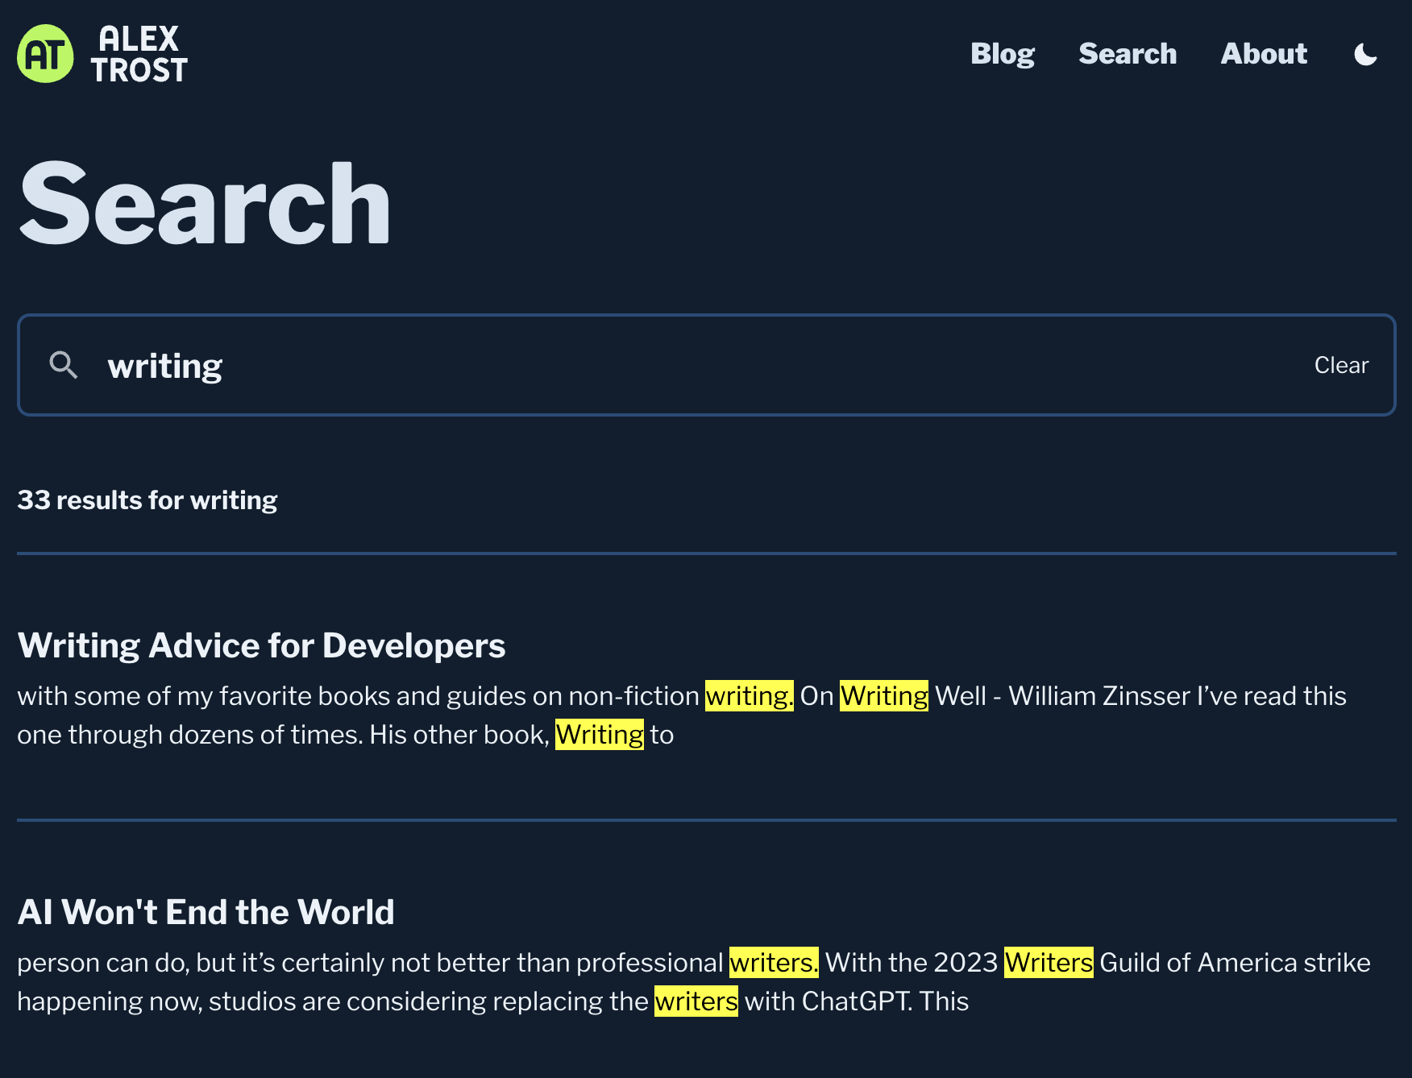Screen dimensions: 1412x1078
Task: Select Search in the top navigation
Action: (x=1128, y=54)
